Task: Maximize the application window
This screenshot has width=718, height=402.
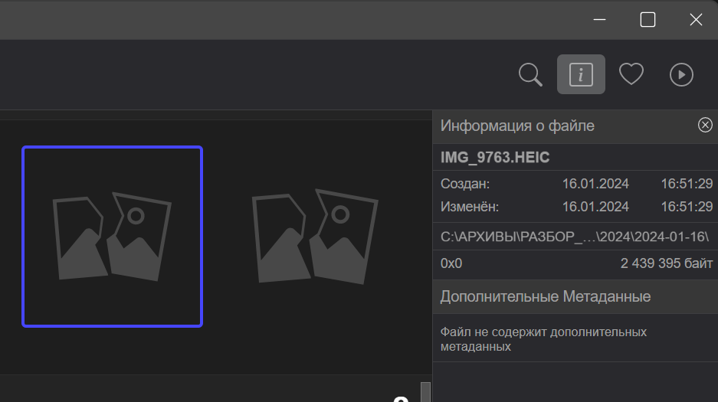Action: coord(648,20)
